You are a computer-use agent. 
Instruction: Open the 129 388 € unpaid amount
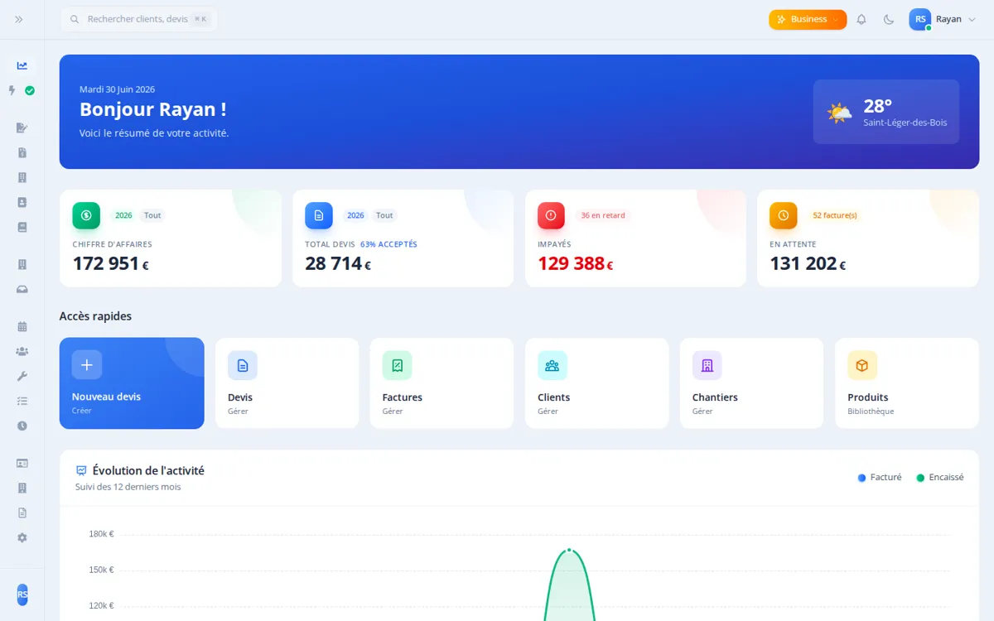pyautogui.click(x=576, y=263)
